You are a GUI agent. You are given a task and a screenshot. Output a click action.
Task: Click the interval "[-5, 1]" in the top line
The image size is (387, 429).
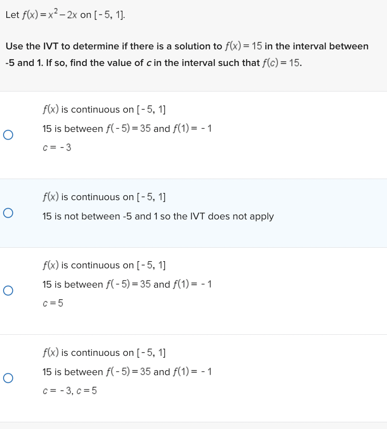109,15
